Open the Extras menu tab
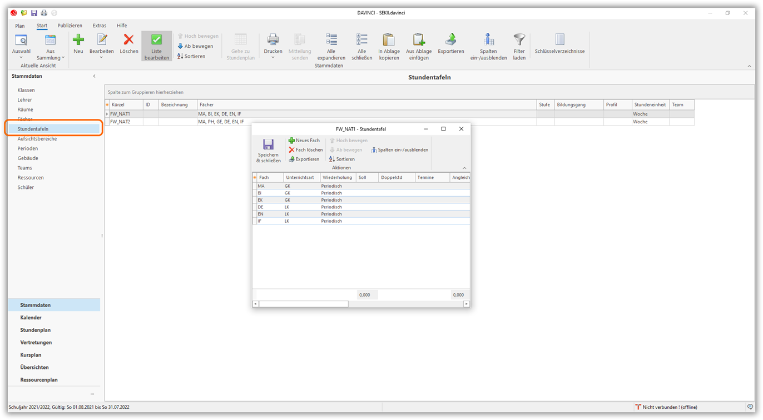Screen dimensions: 763x420 100,26
